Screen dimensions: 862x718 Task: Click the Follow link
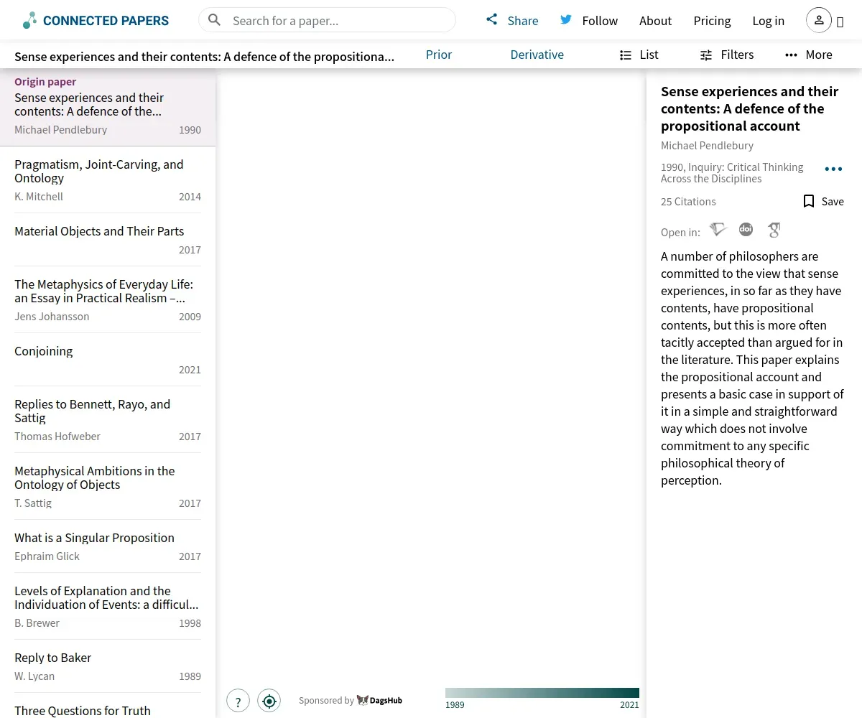pyautogui.click(x=600, y=21)
